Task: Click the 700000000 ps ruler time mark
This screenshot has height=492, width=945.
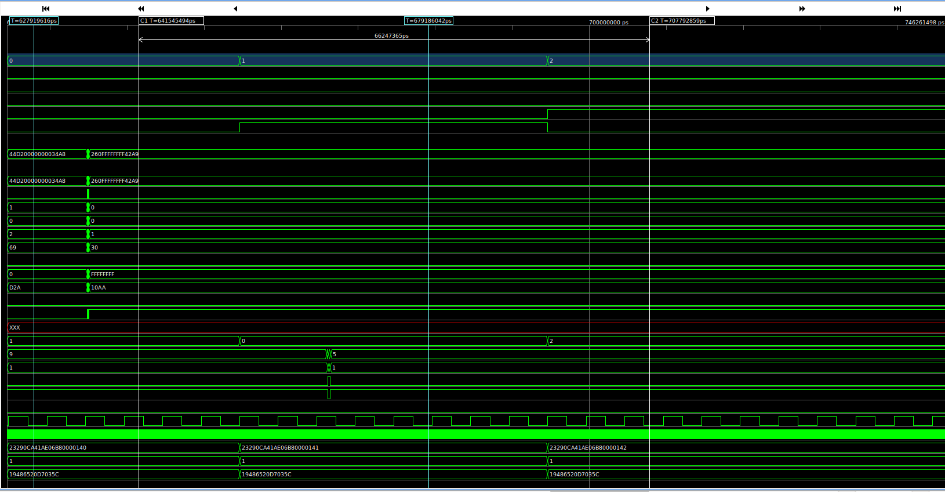Action: click(608, 23)
